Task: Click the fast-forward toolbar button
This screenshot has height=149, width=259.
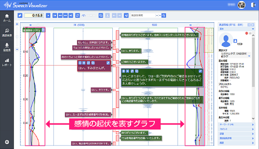Action: coord(66,15)
